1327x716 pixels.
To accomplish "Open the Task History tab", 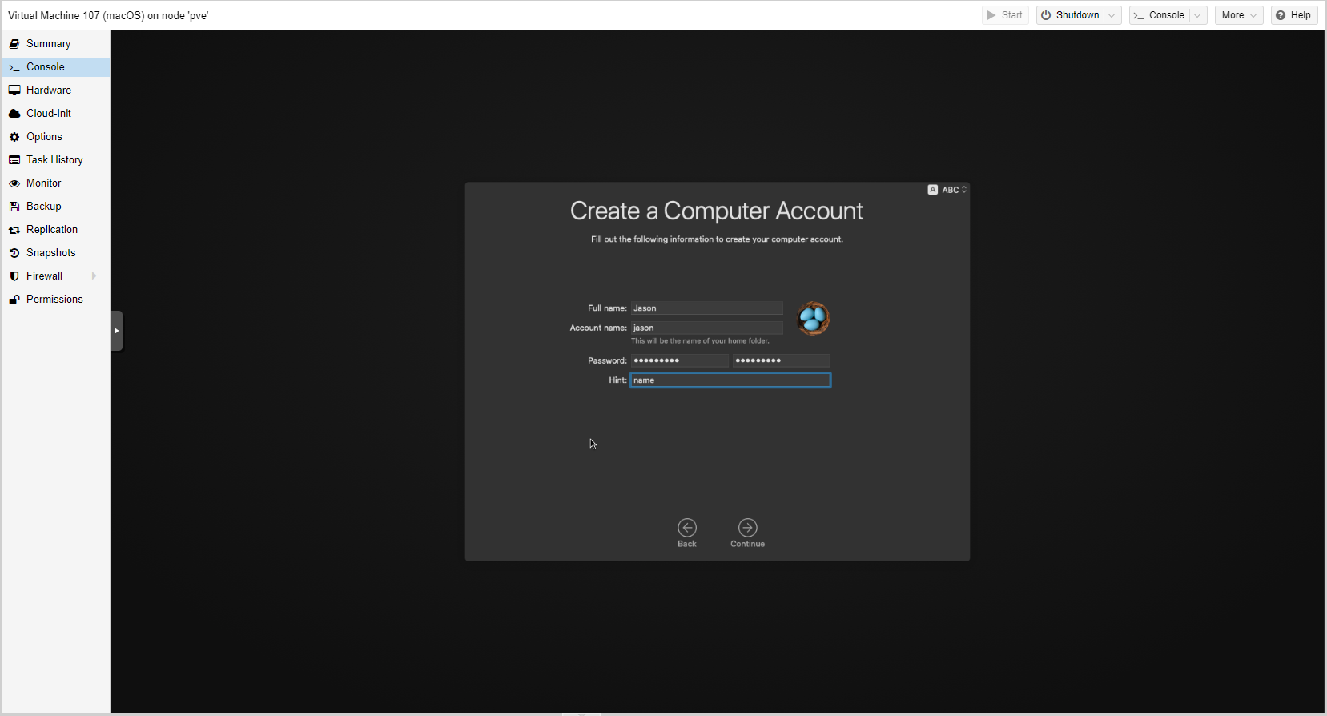I will [x=54, y=160].
